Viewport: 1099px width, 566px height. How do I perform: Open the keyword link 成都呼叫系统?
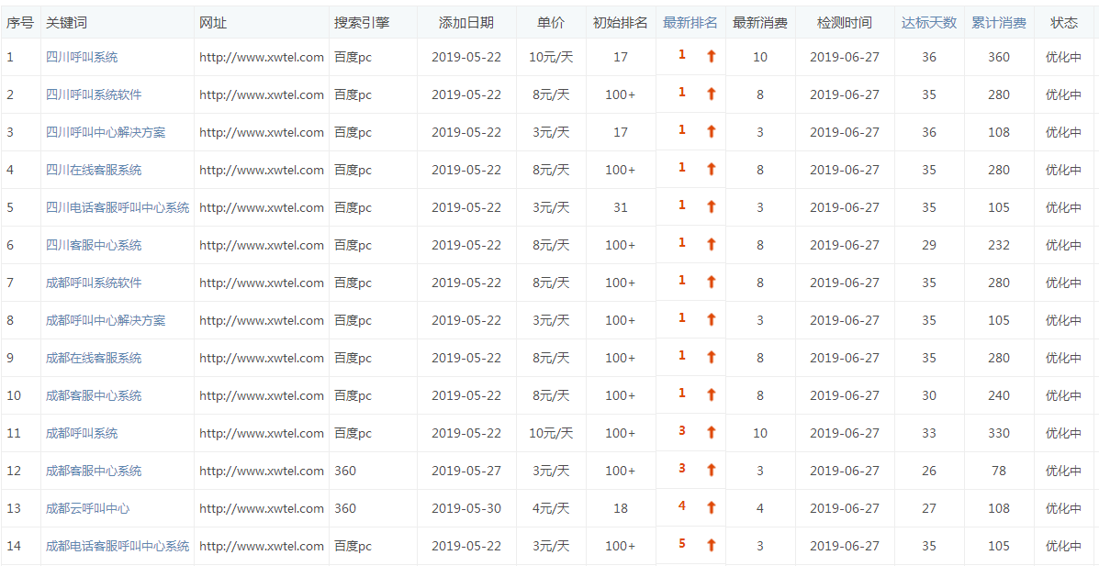(x=82, y=434)
